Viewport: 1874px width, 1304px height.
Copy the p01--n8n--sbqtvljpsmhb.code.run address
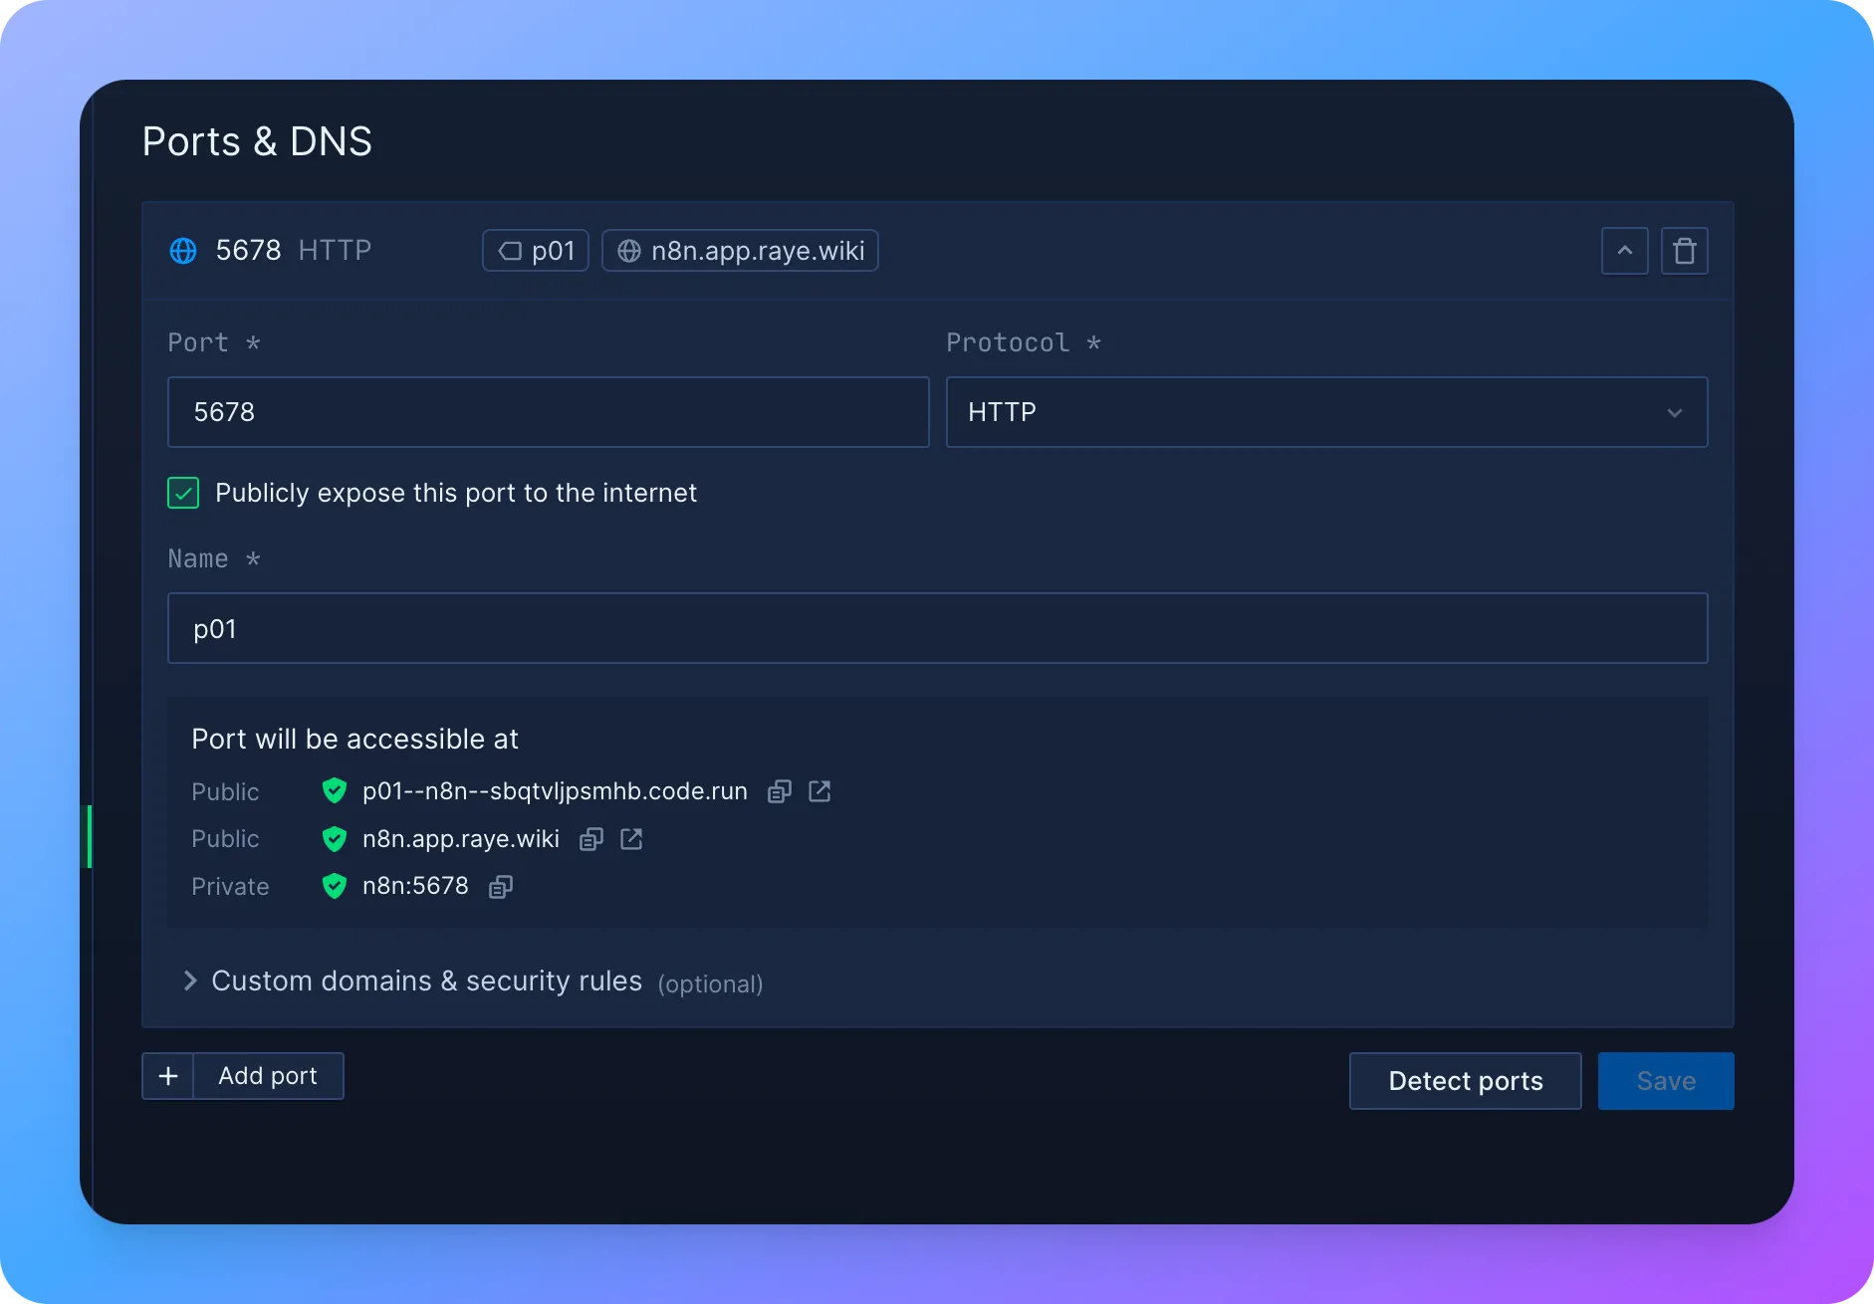[780, 791]
